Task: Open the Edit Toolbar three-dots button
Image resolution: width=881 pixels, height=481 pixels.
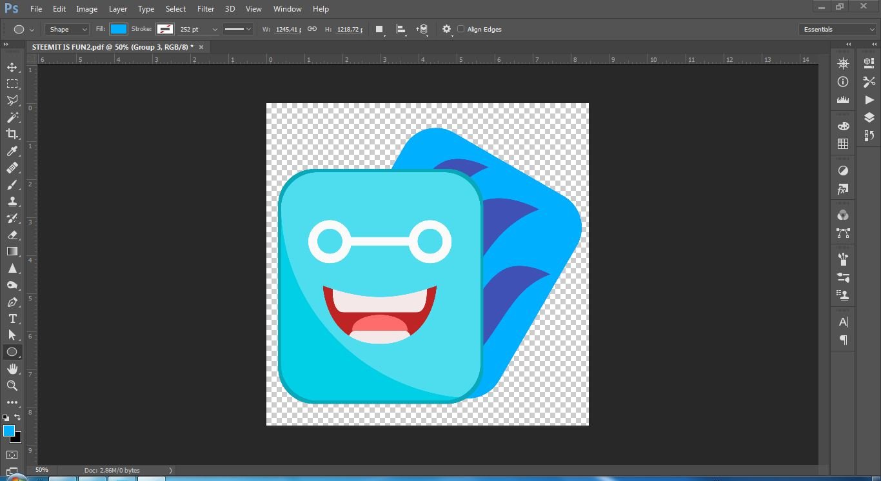Action: 12,402
